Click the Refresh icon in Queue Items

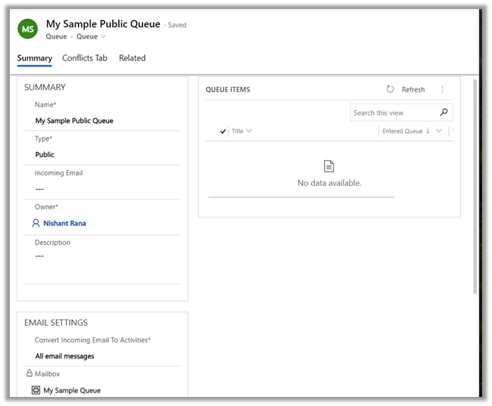click(390, 89)
